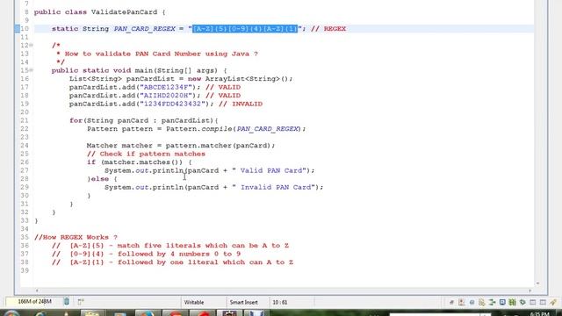
Task: Click class name ValidatePanCard on line 8
Action: pyautogui.click(x=124, y=12)
